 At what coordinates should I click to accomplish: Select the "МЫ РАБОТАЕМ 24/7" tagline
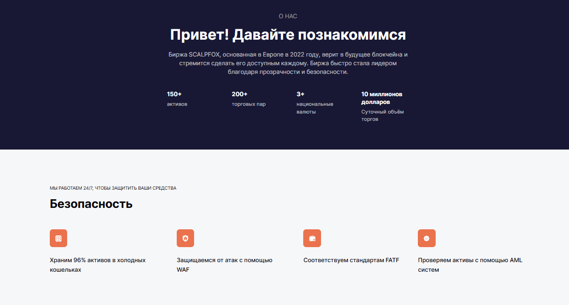click(x=113, y=188)
